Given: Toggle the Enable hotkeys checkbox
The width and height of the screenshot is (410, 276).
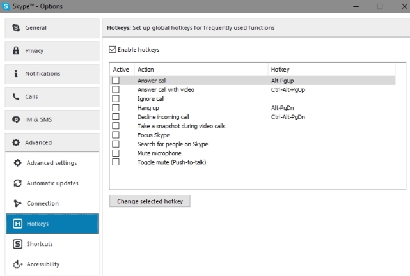Looking at the screenshot, I should tap(113, 49).
